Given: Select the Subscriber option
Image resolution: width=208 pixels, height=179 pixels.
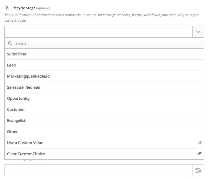Looking at the screenshot, I should click(104, 54).
